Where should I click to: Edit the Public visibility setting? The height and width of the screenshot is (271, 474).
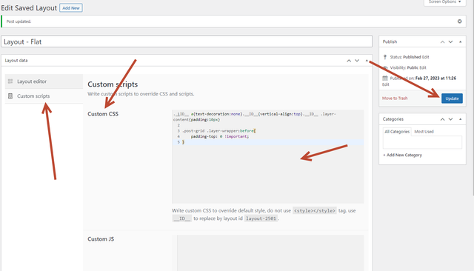point(423,67)
